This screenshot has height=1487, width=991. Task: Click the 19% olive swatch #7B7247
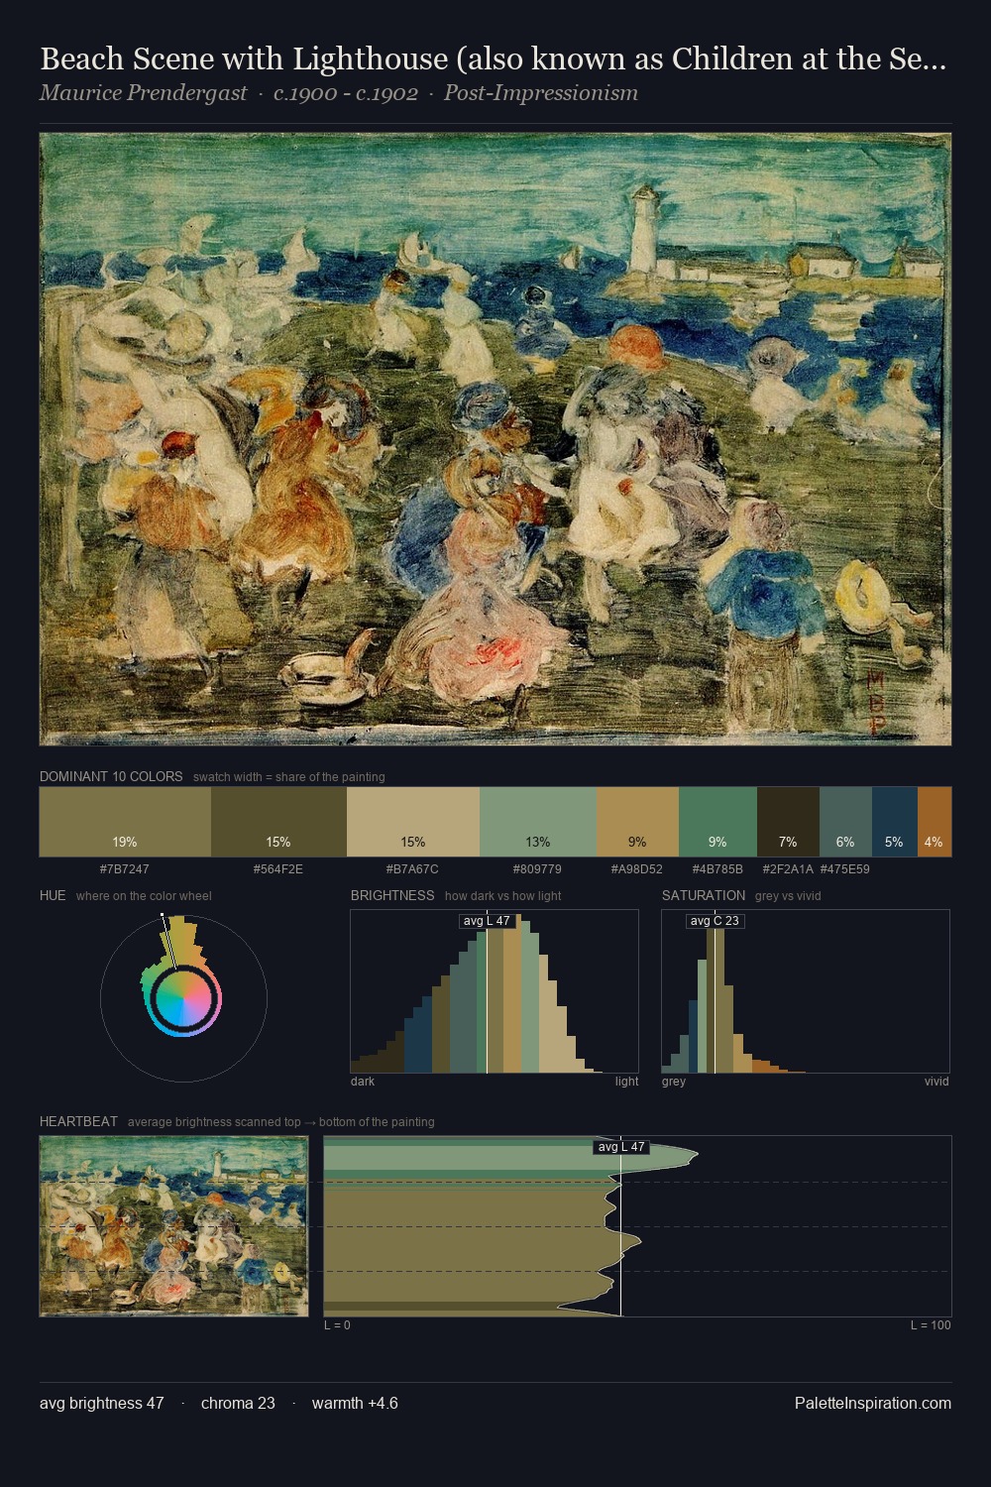pyautogui.click(x=125, y=822)
